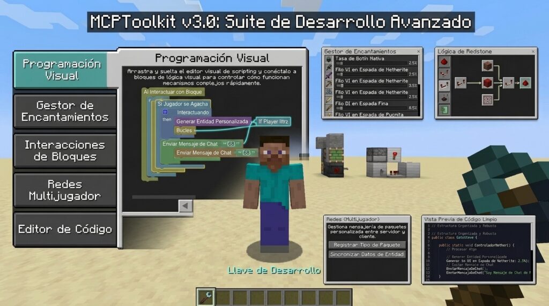Viewport: 549px width, 306px height.
Task: Click the 'Vista Previa de Código Limpio' title
Action: (460, 219)
